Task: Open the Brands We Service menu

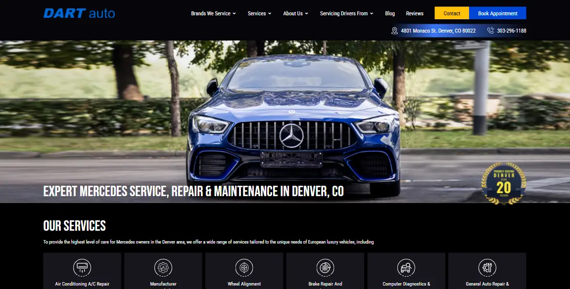Action: coord(211,13)
